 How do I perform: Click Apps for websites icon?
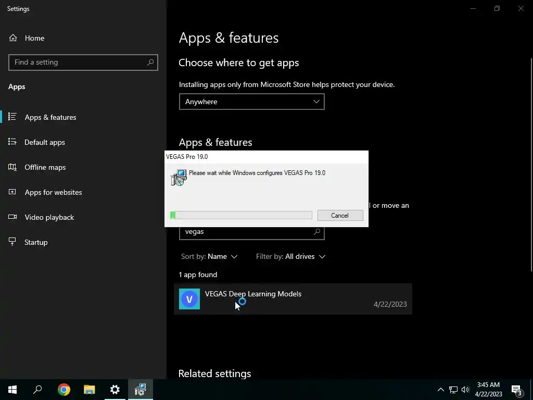coord(12,192)
